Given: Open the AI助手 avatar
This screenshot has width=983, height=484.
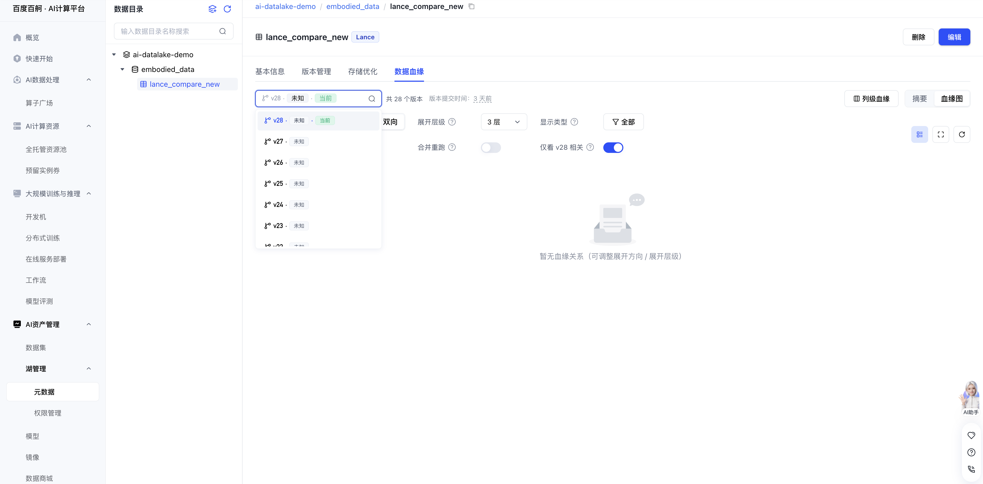Looking at the screenshot, I should [970, 398].
